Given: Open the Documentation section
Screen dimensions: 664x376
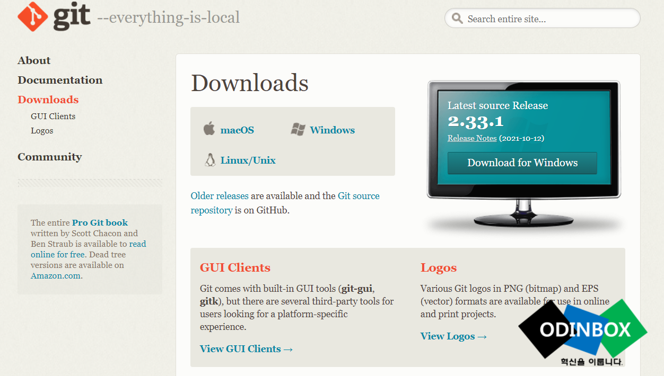Looking at the screenshot, I should 60,80.
